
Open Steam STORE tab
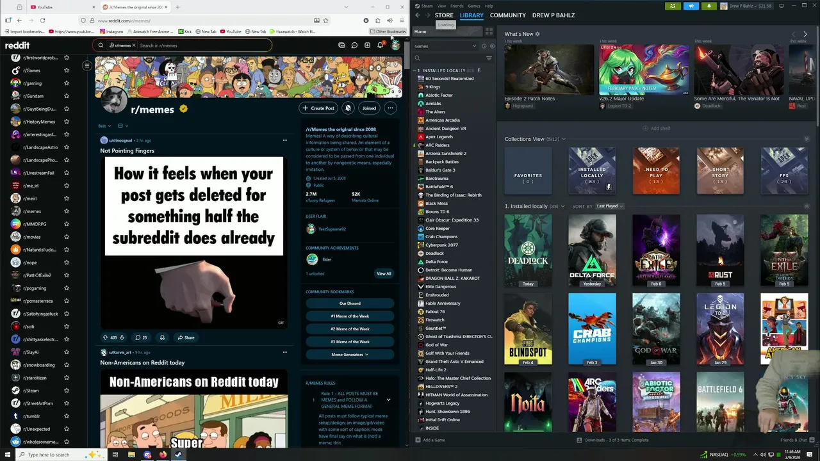[444, 15]
